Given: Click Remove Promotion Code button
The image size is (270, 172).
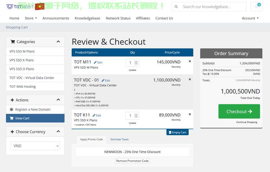Looking at the screenshot, I should pos(132,161).
